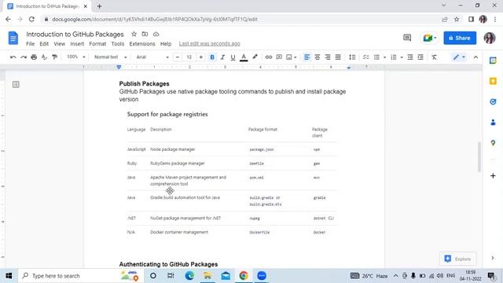This screenshot has height=283, width=503.
Task: Increase indent of paragraph
Action: (x=420, y=57)
